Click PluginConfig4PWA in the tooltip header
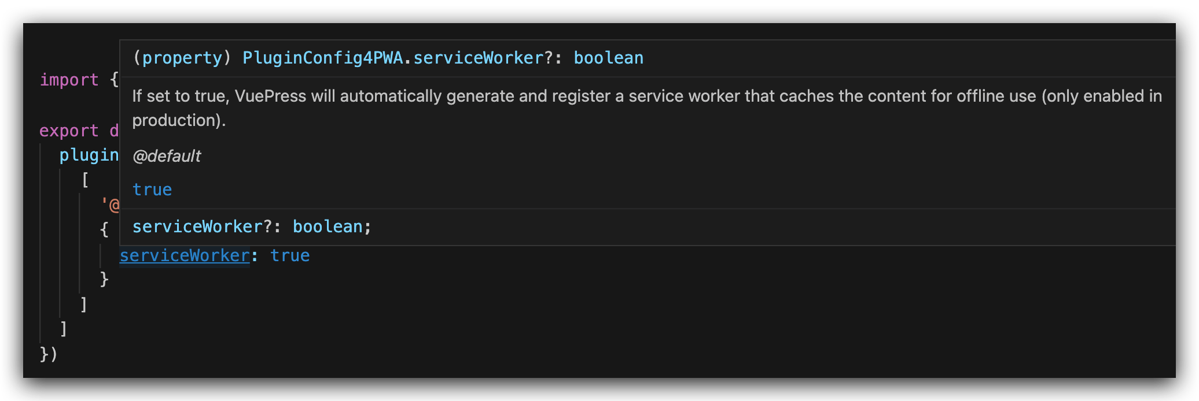The height and width of the screenshot is (401, 1199). [x=322, y=58]
